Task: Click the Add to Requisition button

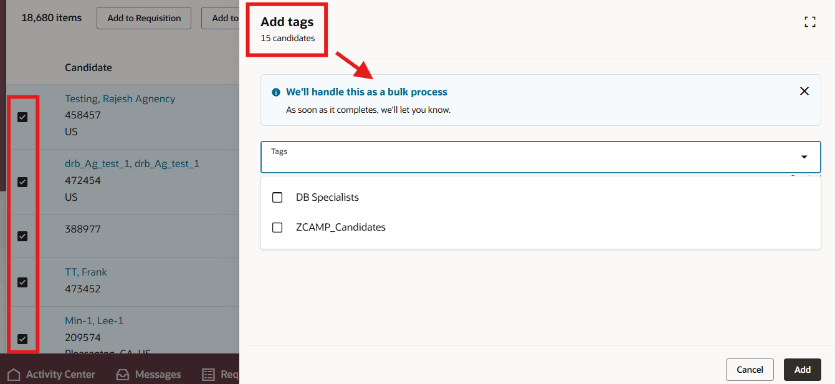Action: click(143, 18)
